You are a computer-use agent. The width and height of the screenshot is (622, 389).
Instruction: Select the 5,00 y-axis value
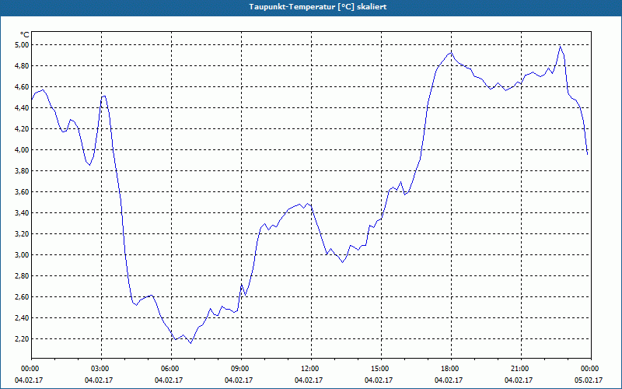[22, 45]
